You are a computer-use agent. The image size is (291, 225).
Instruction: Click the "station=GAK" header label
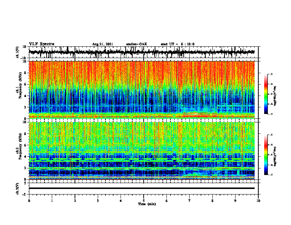pyautogui.click(x=137, y=44)
